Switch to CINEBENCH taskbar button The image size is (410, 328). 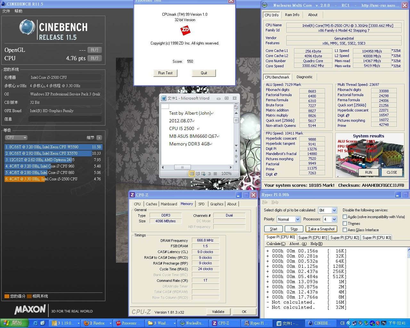(x=320, y=323)
